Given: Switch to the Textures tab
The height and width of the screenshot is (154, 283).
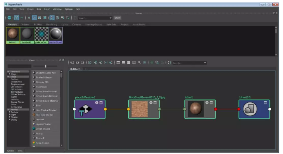Looking at the screenshot, I should click(x=25, y=24).
